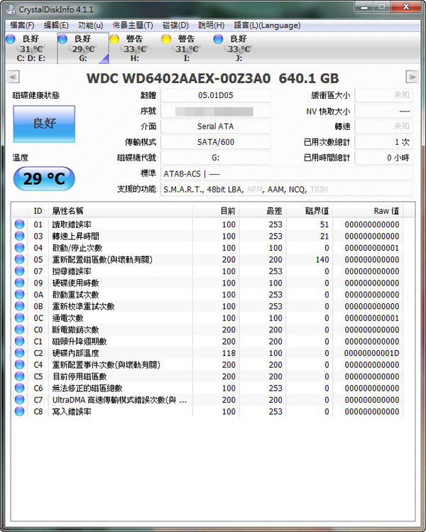Click the 良好 health status button
Screen dimensions: 426x532
44,124
